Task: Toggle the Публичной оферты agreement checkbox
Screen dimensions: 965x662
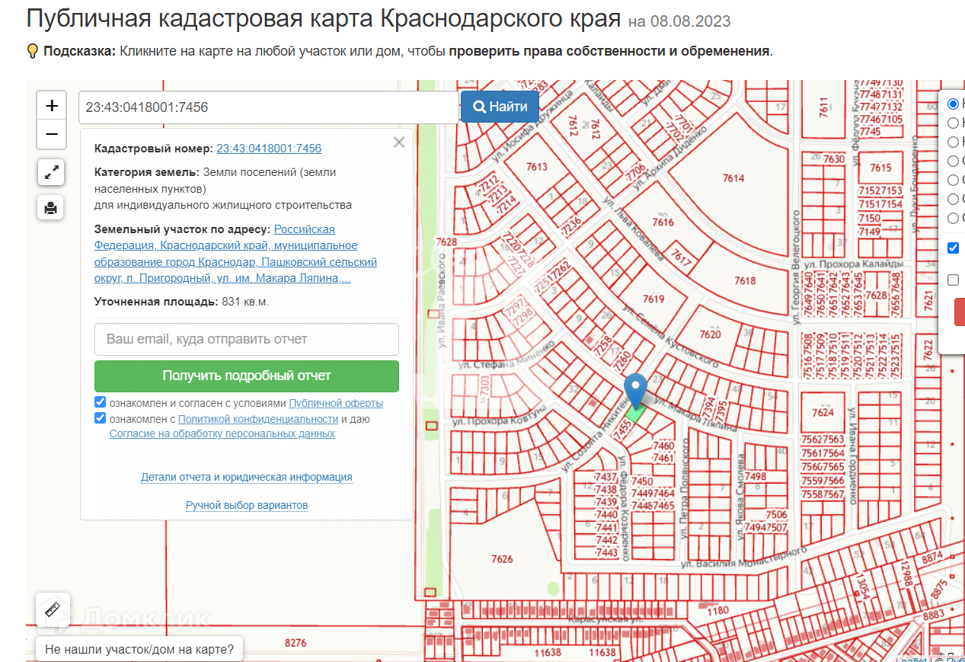Action: [x=100, y=402]
